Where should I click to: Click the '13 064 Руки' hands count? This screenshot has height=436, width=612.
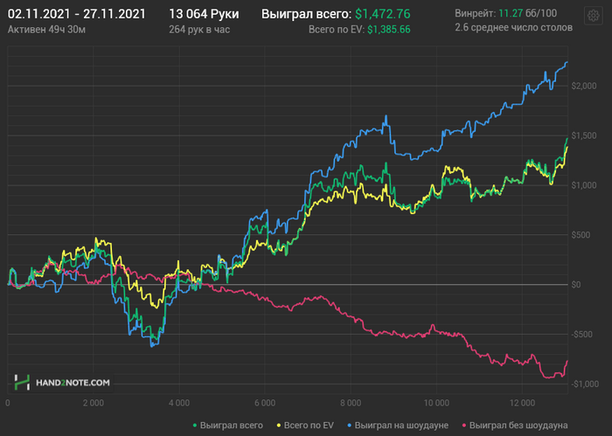pyautogui.click(x=204, y=14)
